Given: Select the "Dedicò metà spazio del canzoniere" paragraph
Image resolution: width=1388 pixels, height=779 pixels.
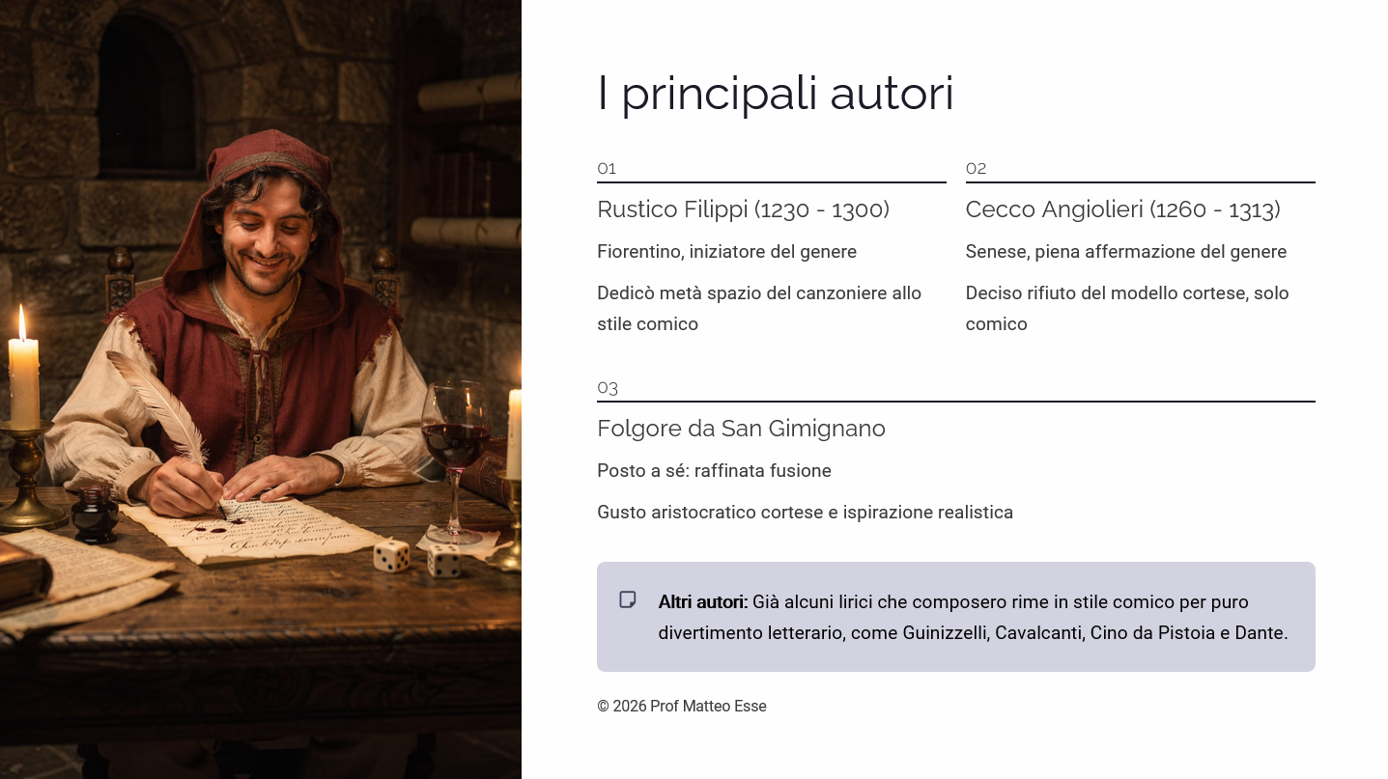Looking at the screenshot, I should click(x=759, y=308).
